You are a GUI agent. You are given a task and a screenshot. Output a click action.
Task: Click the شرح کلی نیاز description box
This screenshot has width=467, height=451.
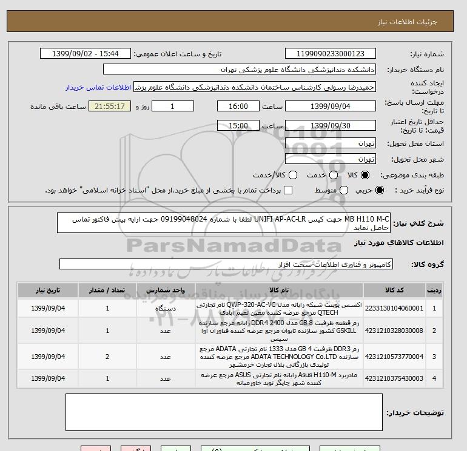tap(224, 223)
